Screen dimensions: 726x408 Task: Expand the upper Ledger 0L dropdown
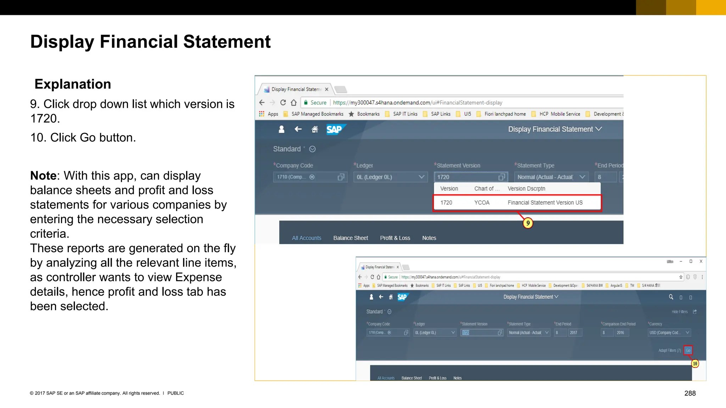point(421,177)
